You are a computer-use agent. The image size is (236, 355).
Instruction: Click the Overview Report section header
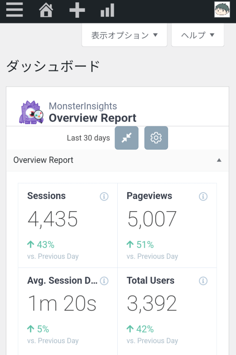[x=44, y=160]
